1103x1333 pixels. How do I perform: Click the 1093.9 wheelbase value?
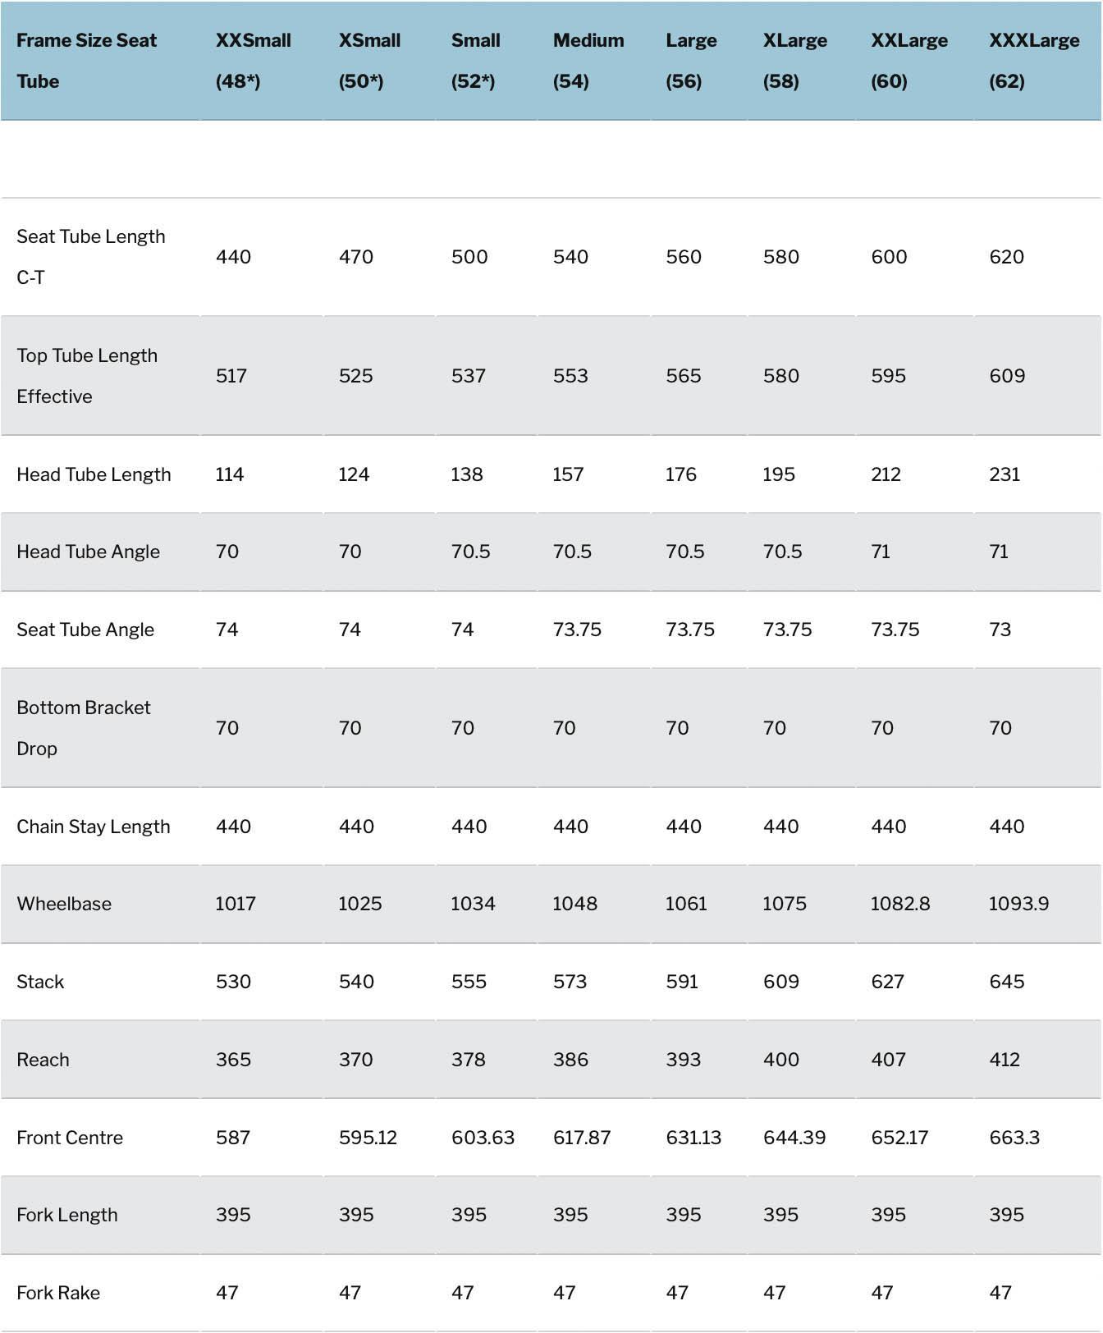pyautogui.click(x=1018, y=904)
